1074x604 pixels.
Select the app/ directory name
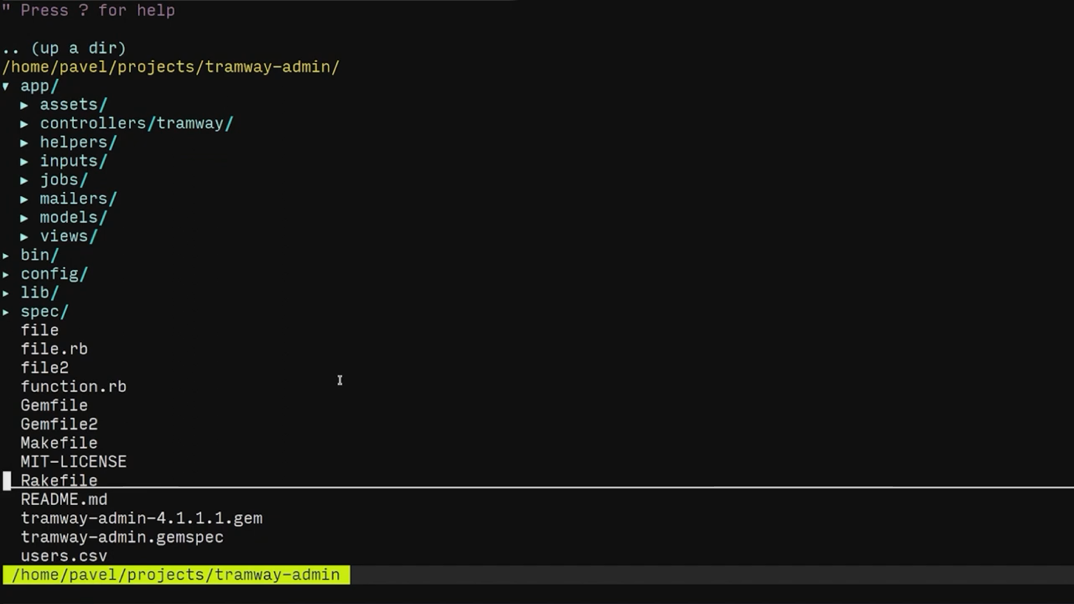pos(40,86)
